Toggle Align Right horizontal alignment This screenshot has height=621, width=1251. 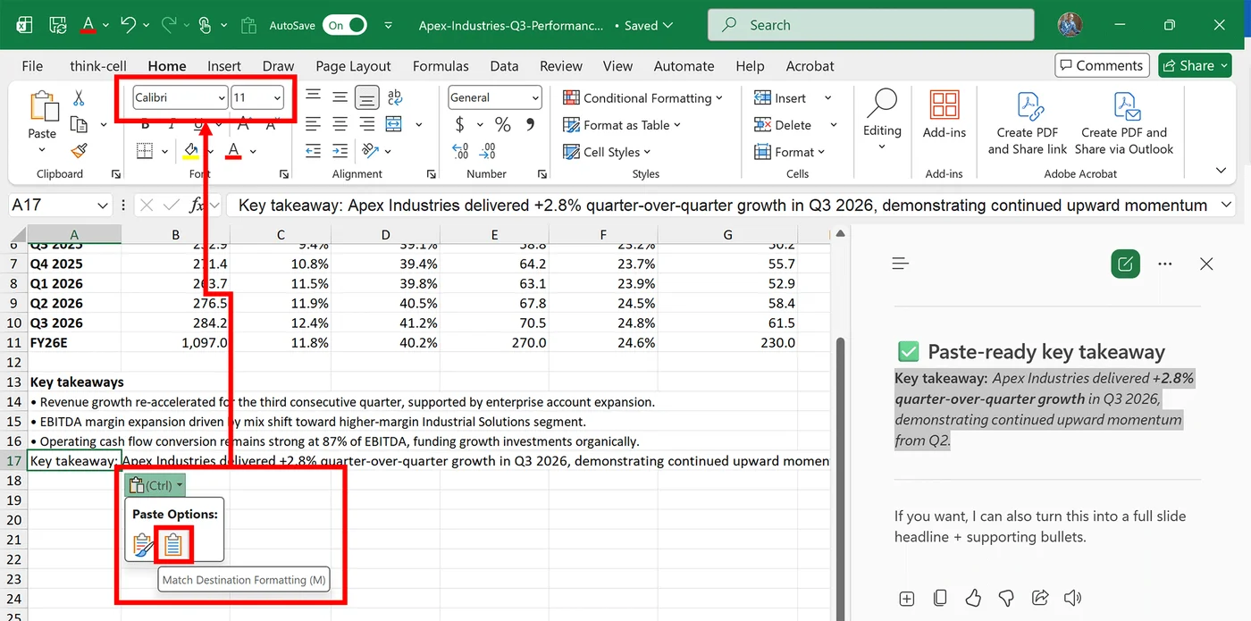click(x=366, y=124)
